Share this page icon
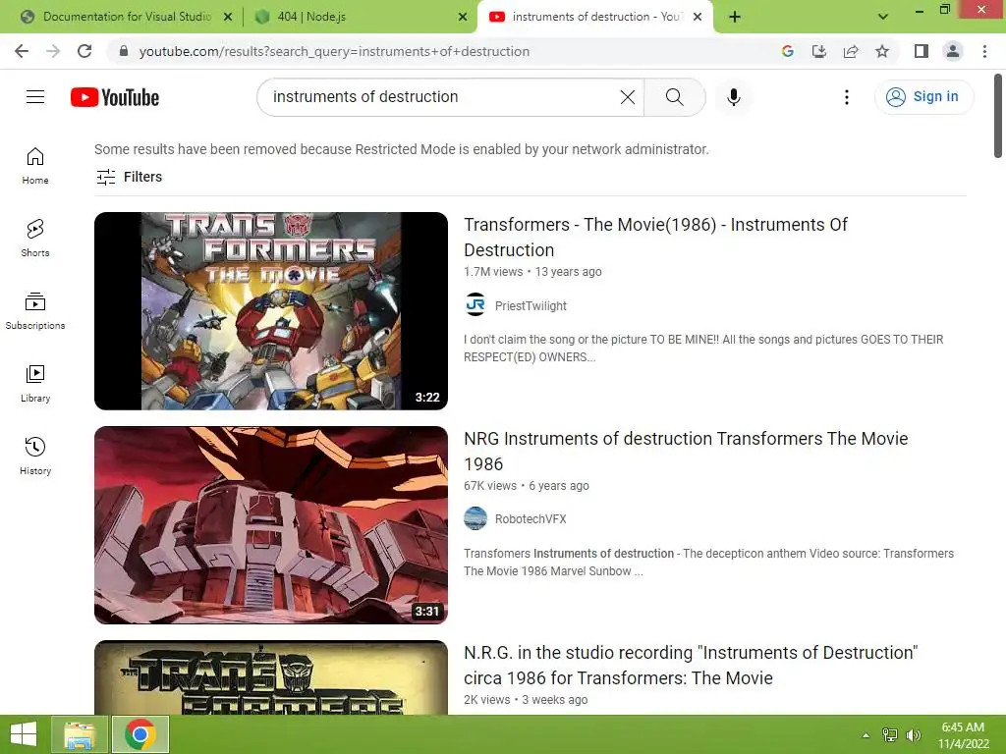The height and width of the screenshot is (754, 1006). click(851, 51)
